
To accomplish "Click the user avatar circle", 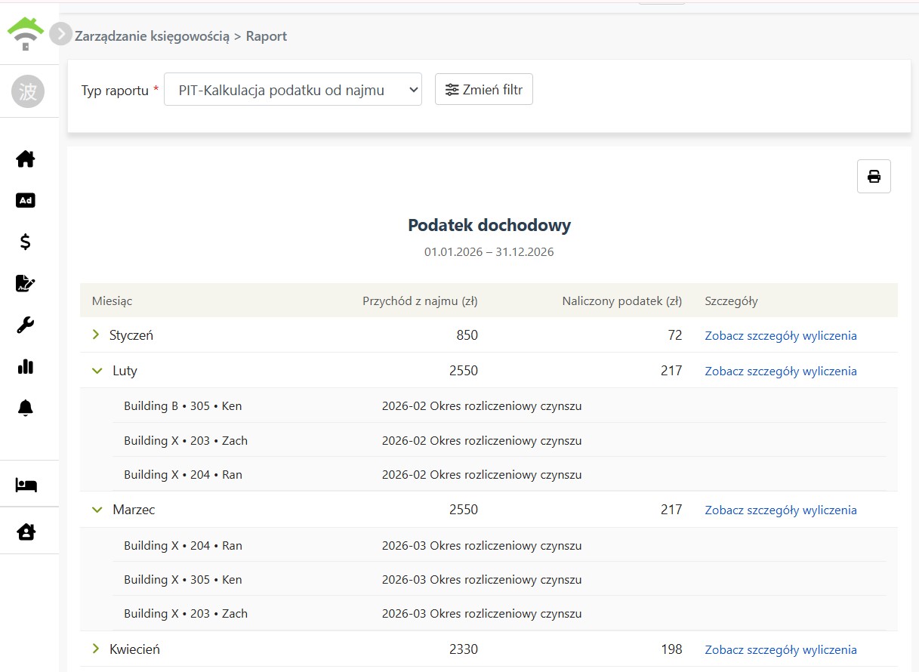I will (x=28, y=92).
